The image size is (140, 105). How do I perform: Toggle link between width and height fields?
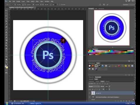tap(41, 5)
